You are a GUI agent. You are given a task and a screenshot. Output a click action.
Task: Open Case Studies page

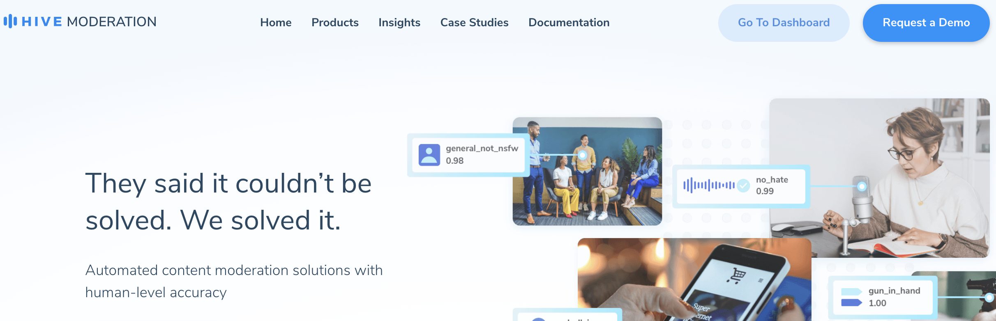[474, 23]
